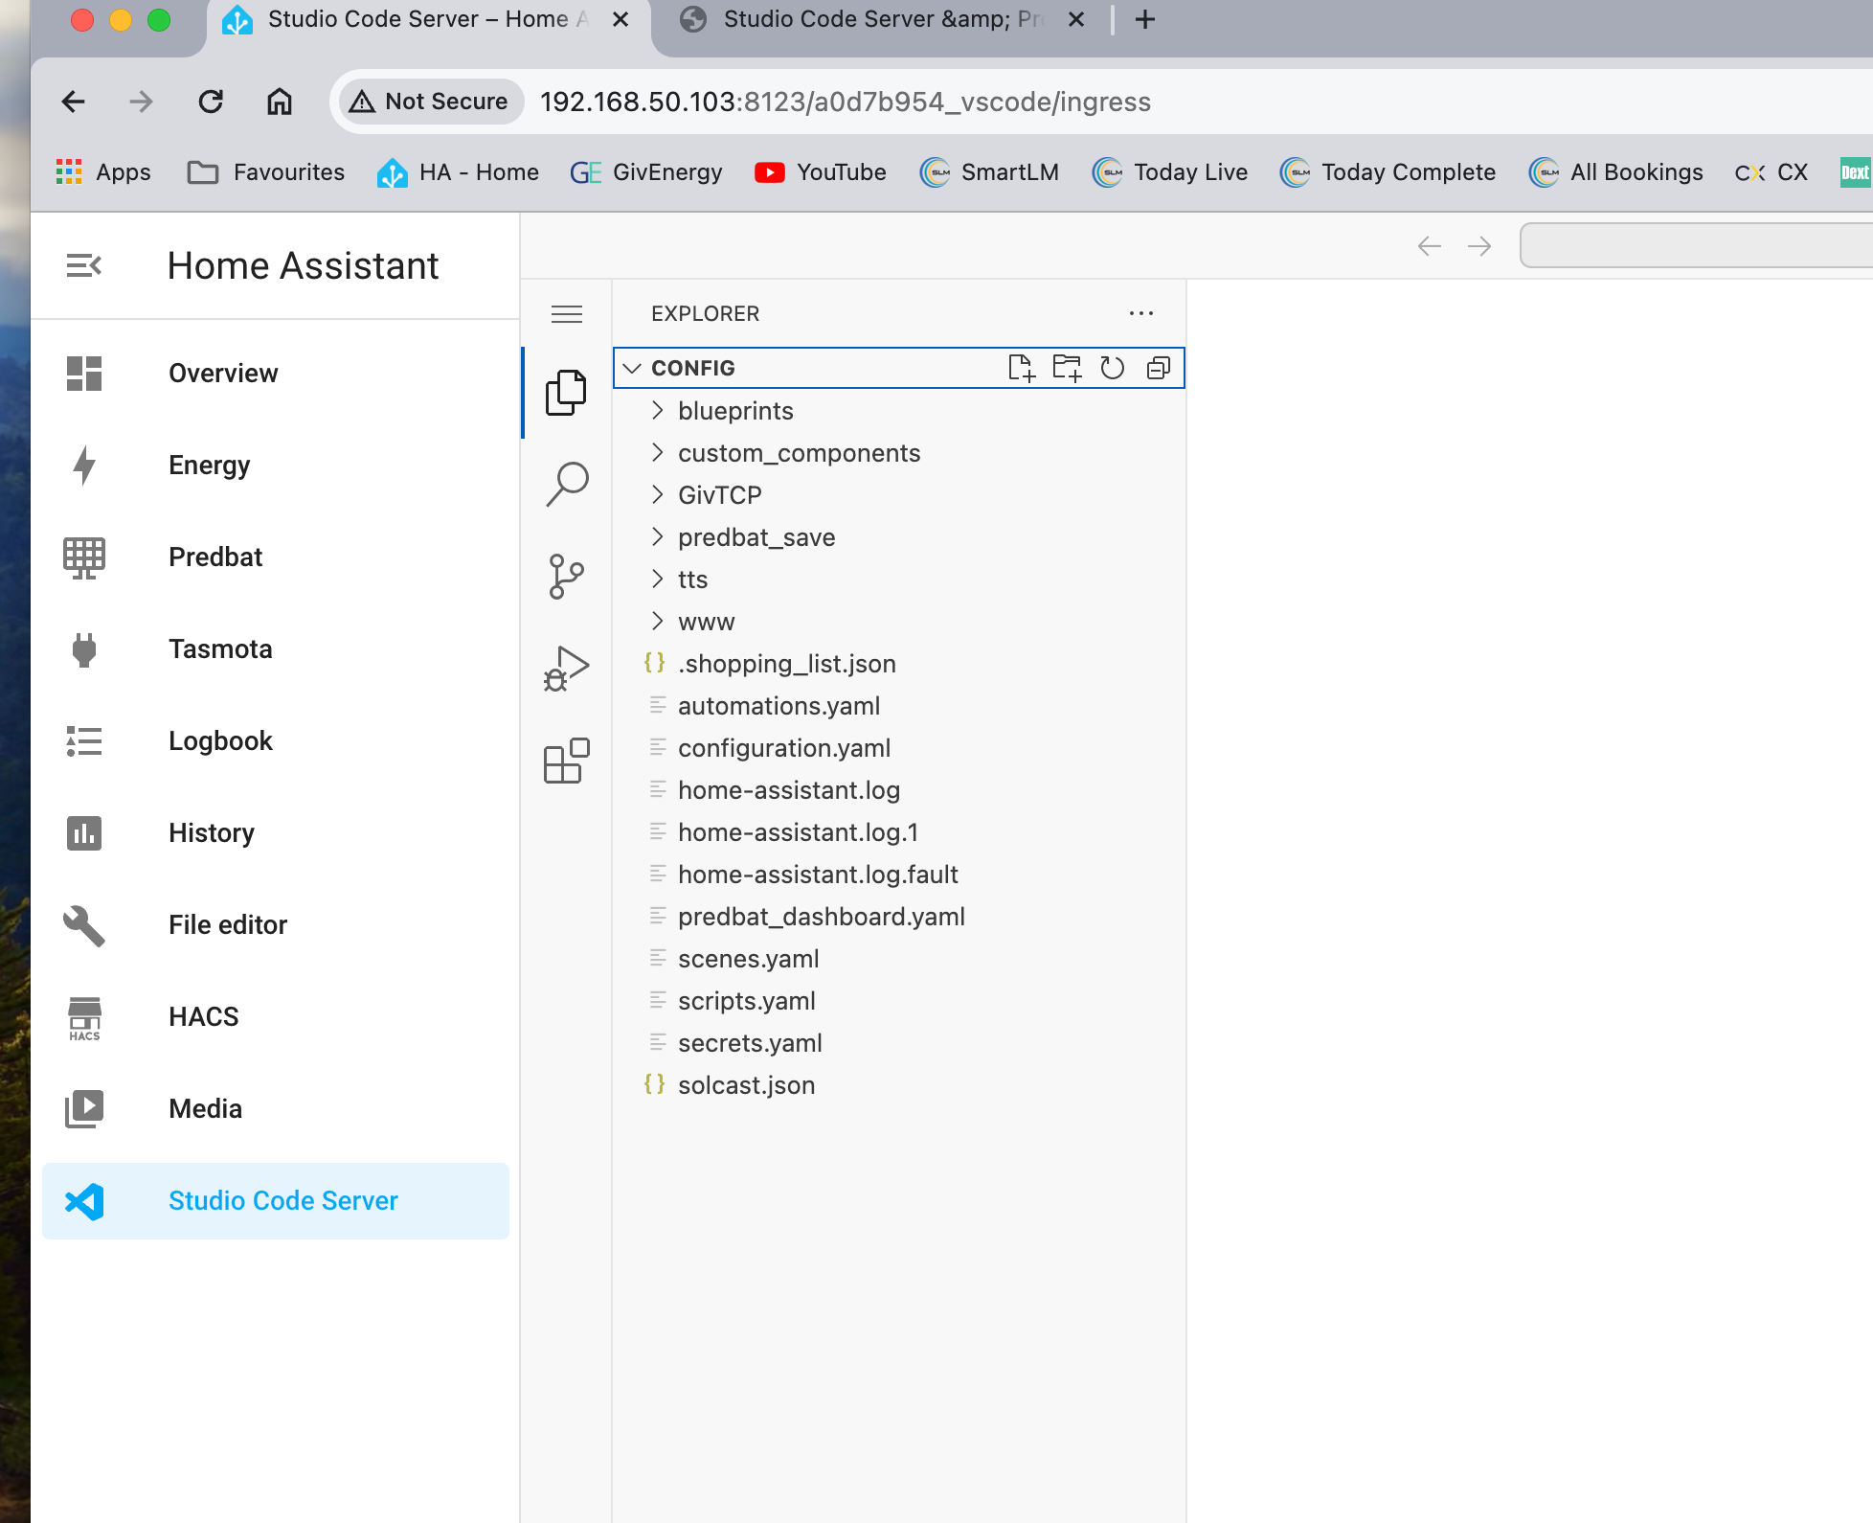The width and height of the screenshot is (1873, 1523).
Task: Open the Media browser
Action: [x=276, y=1109]
